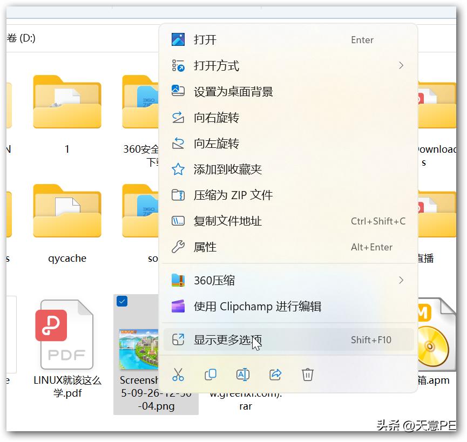The image size is (467, 442).
Task: Click the LINUX就该这么学.pdf file name
Action: coord(67,386)
